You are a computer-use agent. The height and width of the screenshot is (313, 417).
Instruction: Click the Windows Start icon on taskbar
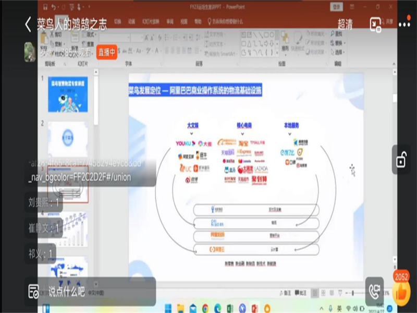pos(167,308)
